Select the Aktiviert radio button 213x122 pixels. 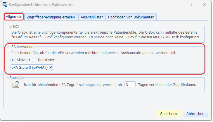13,60
